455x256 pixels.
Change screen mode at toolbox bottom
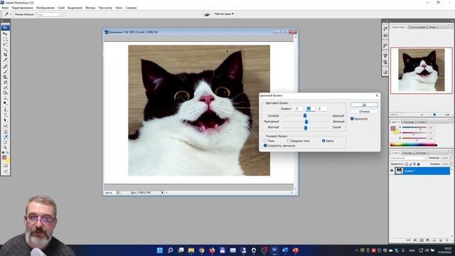[5, 171]
